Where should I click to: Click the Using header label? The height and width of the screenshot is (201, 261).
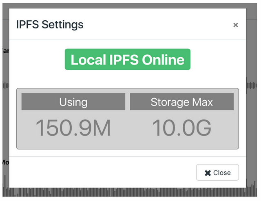pos(73,102)
